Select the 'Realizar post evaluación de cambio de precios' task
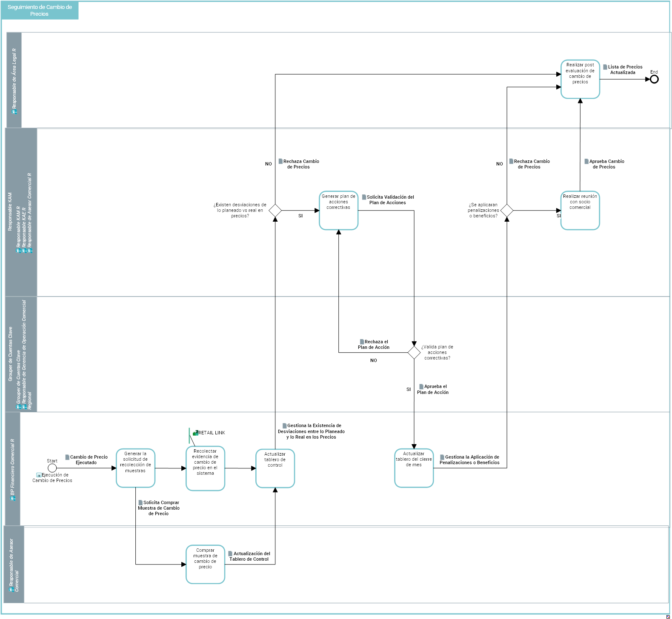Viewport: 672px width, 619px height. pyautogui.click(x=580, y=79)
